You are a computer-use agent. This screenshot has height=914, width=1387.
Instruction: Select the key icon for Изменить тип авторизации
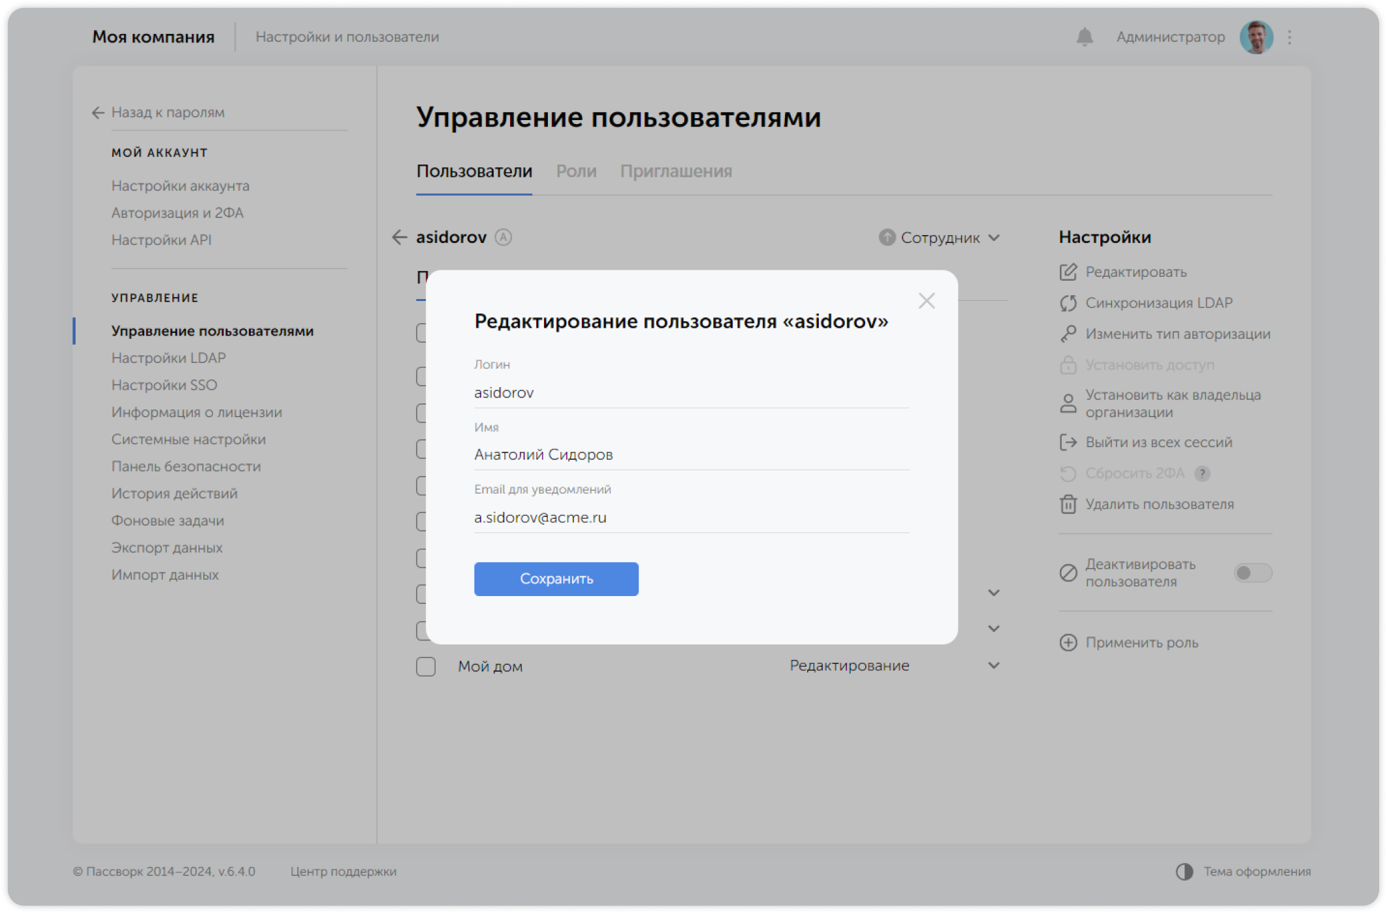(1068, 334)
